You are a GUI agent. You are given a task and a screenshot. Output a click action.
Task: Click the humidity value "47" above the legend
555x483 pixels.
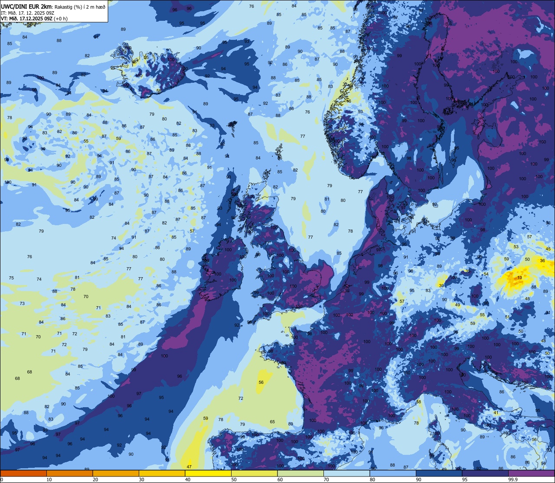(189, 467)
